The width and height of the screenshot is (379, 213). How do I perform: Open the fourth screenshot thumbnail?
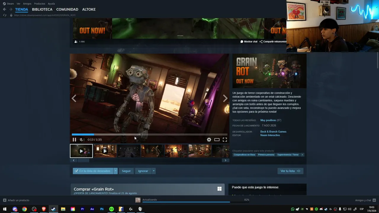click(x=152, y=151)
